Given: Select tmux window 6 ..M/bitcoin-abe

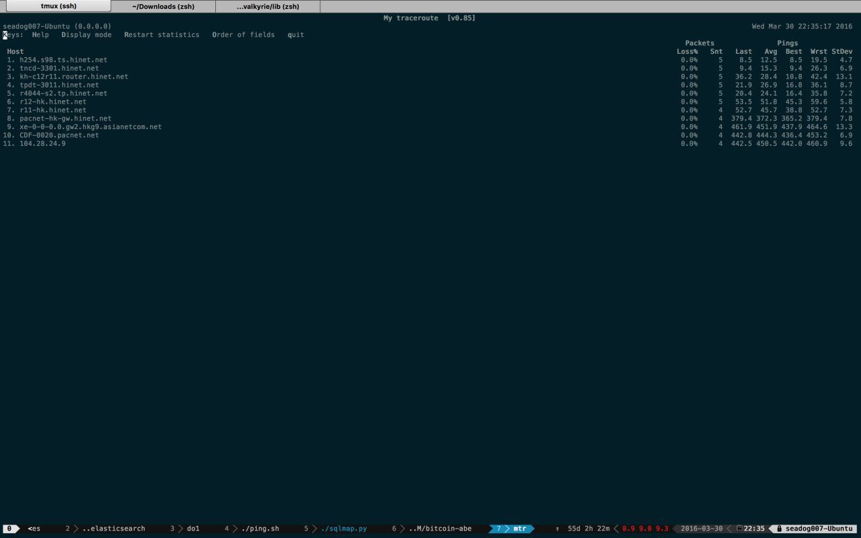Looking at the screenshot, I should (433, 529).
